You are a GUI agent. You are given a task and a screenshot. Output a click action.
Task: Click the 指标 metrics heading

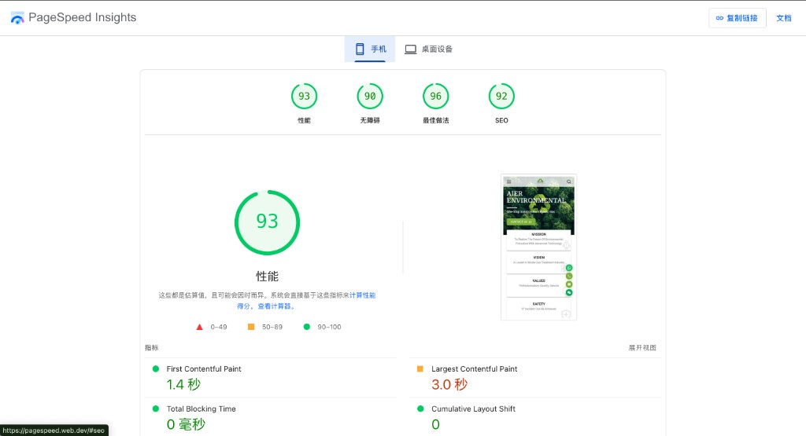tap(152, 348)
